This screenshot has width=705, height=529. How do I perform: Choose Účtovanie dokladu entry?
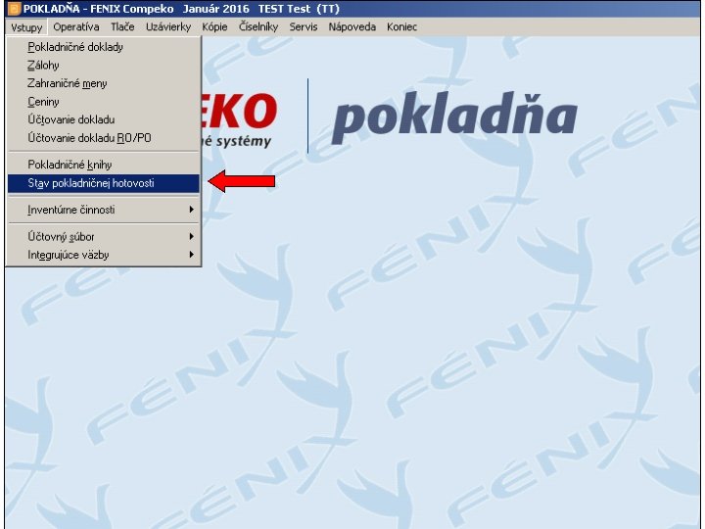[104, 120]
